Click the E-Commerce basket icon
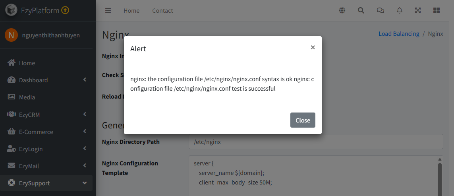The height and width of the screenshot is (196, 454). point(11,131)
